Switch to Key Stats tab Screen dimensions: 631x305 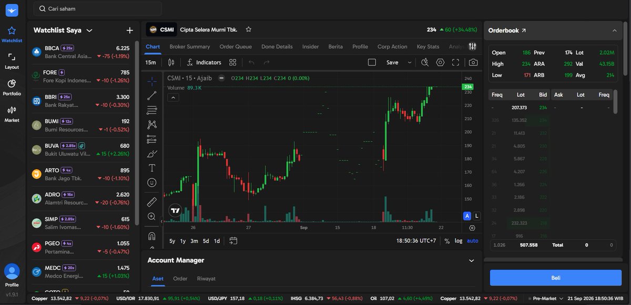pos(428,46)
